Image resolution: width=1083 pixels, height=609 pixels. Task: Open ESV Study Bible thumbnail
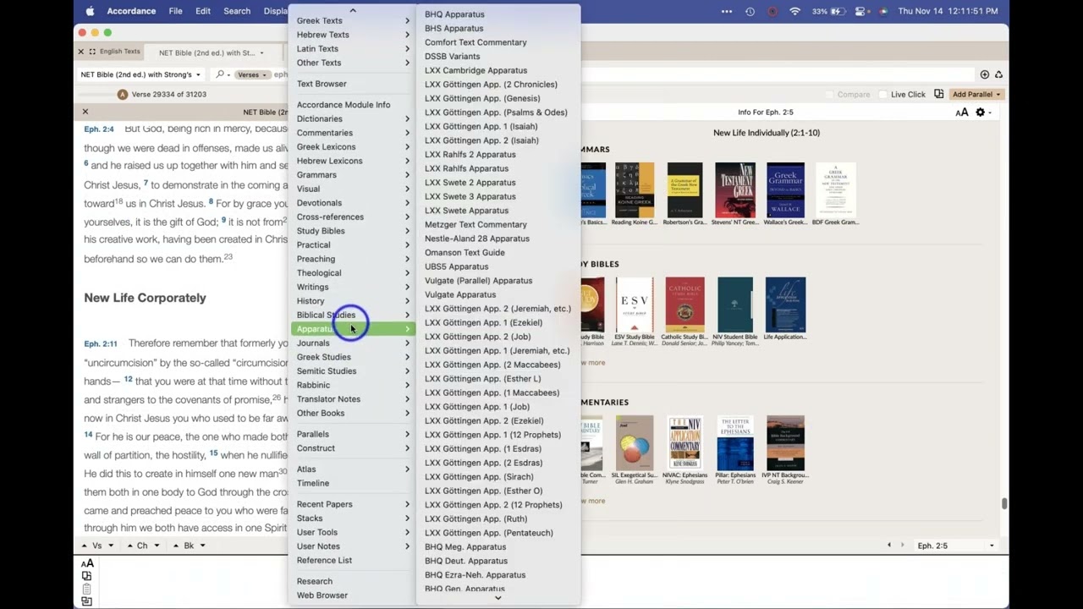pos(635,304)
